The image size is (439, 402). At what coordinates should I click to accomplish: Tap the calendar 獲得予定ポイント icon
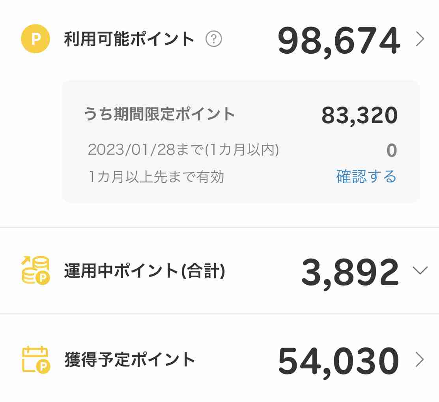[36, 360]
